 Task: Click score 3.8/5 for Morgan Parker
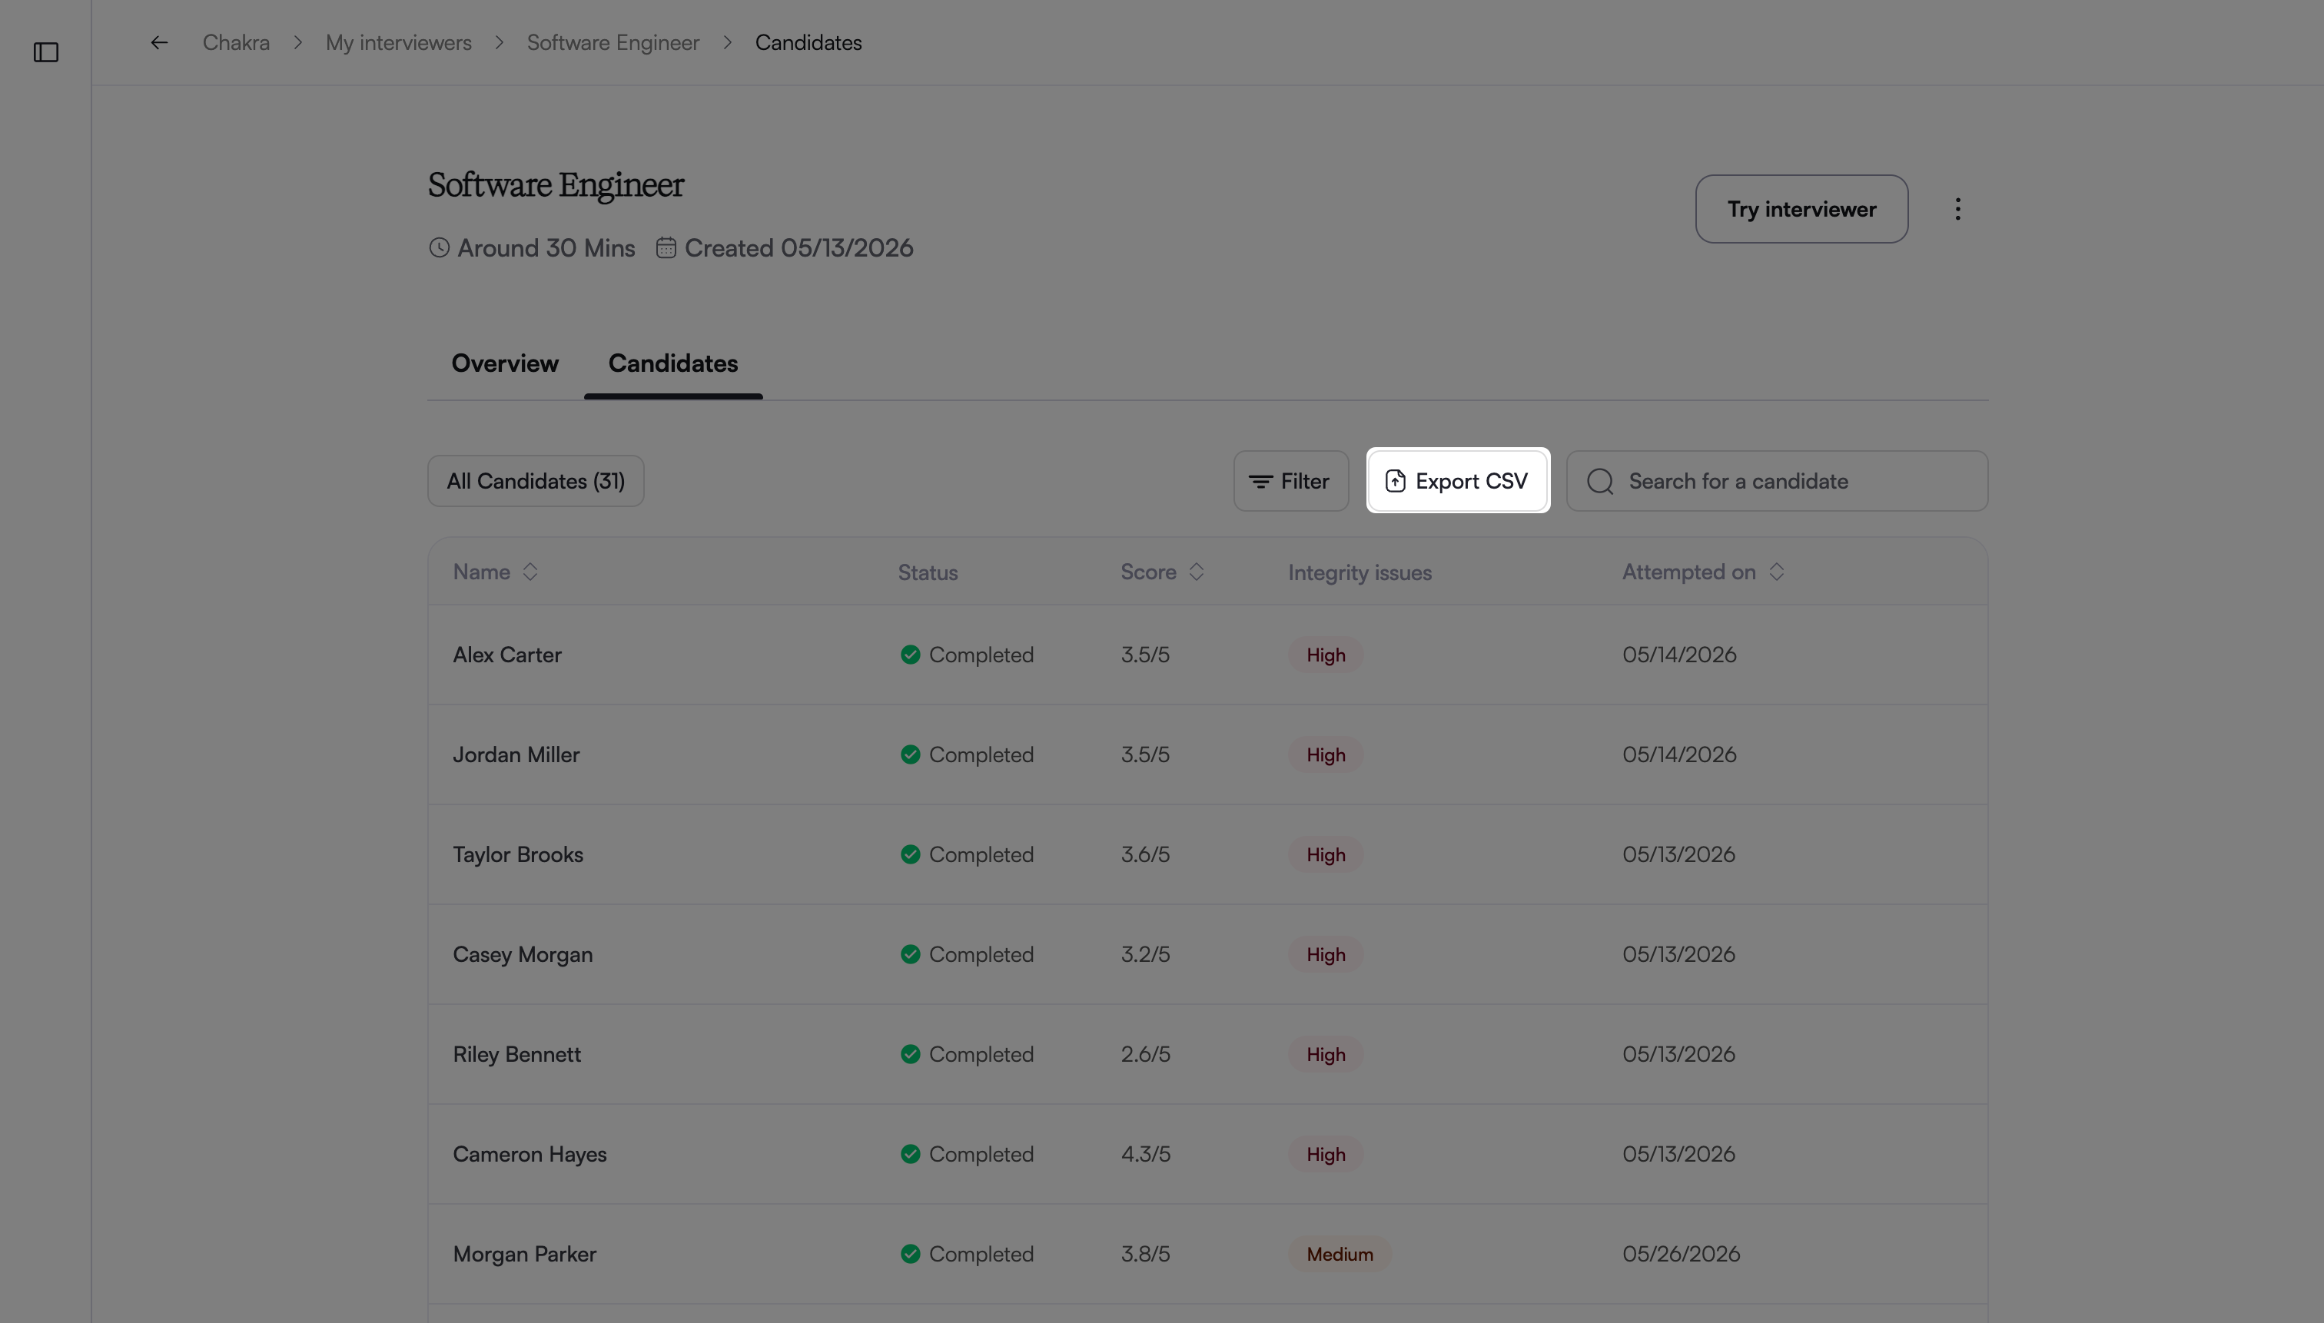coord(1144,1254)
